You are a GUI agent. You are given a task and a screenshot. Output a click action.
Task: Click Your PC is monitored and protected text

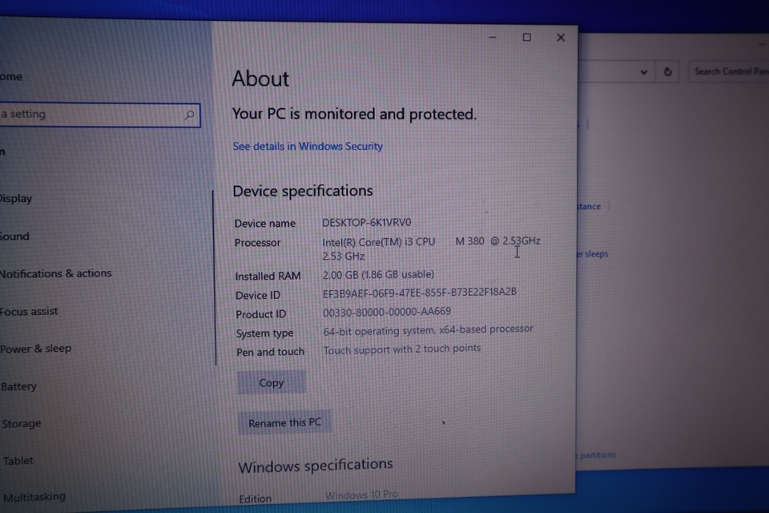(354, 114)
